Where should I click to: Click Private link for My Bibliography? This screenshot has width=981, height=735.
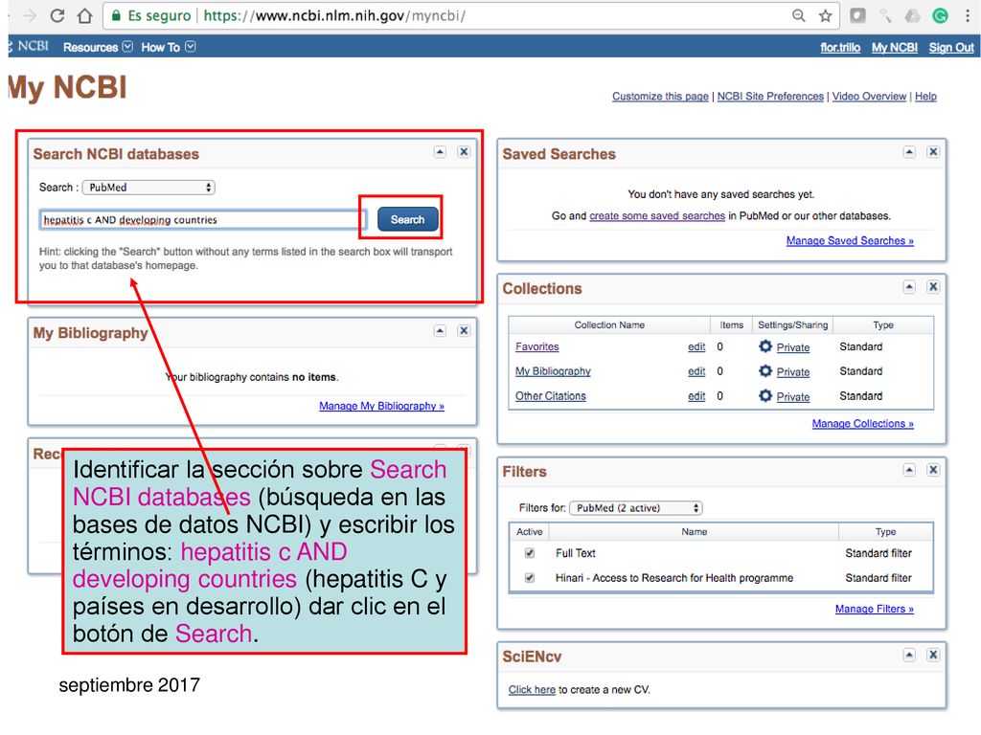tap(792, 372)
